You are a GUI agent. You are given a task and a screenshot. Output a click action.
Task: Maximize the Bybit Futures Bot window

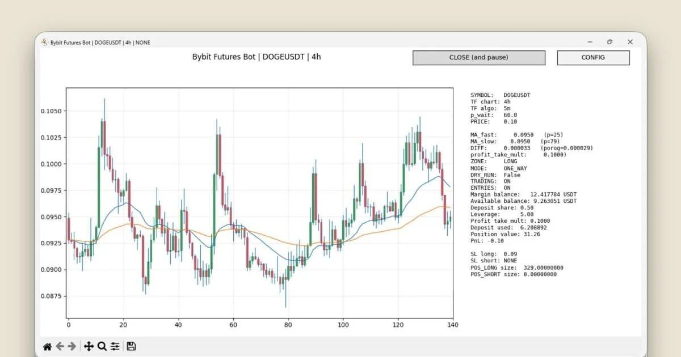point(609,42)
